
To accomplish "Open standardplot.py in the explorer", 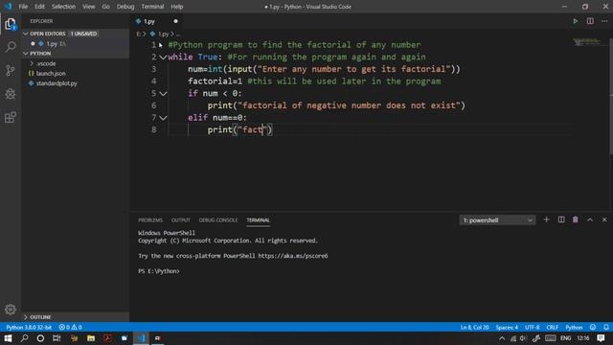I will pos(57,83).
